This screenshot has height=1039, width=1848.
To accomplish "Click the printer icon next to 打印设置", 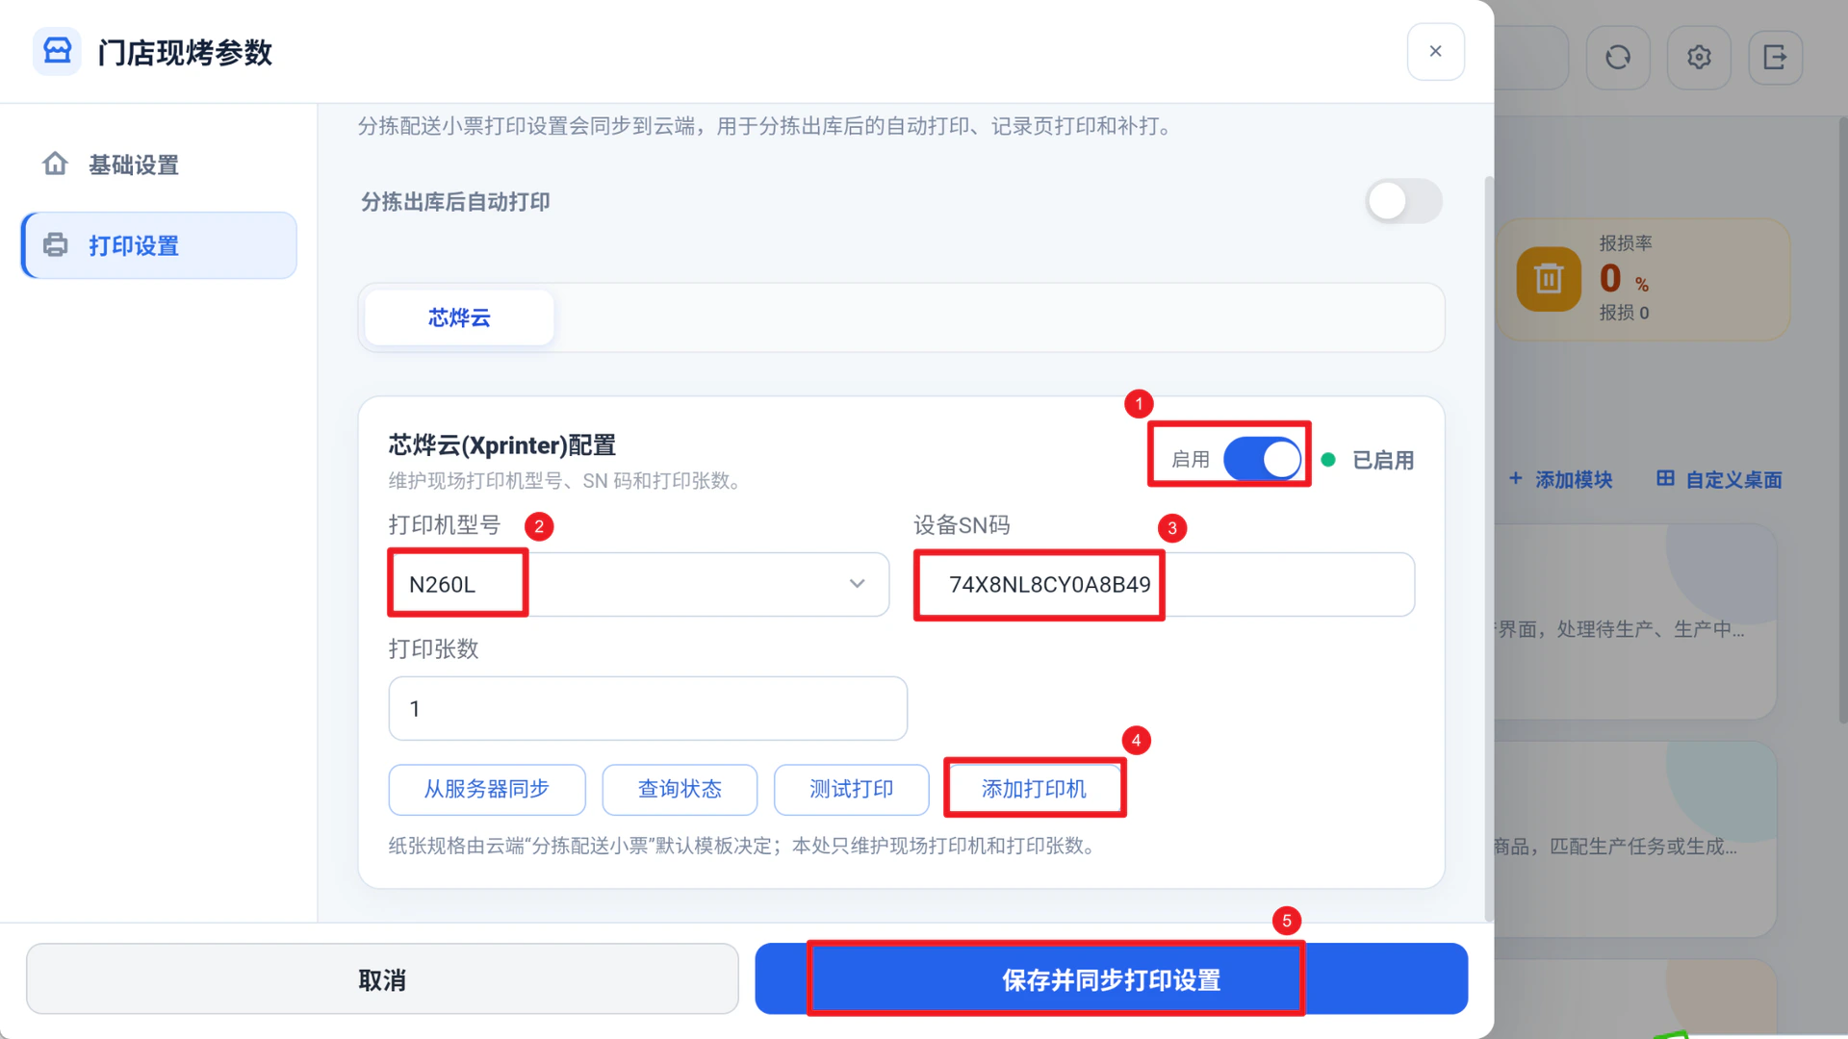I will click(x=56, y=245).
